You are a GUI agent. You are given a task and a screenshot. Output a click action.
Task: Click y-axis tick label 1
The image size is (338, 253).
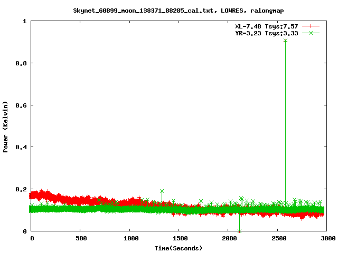[x=25, y=21]
